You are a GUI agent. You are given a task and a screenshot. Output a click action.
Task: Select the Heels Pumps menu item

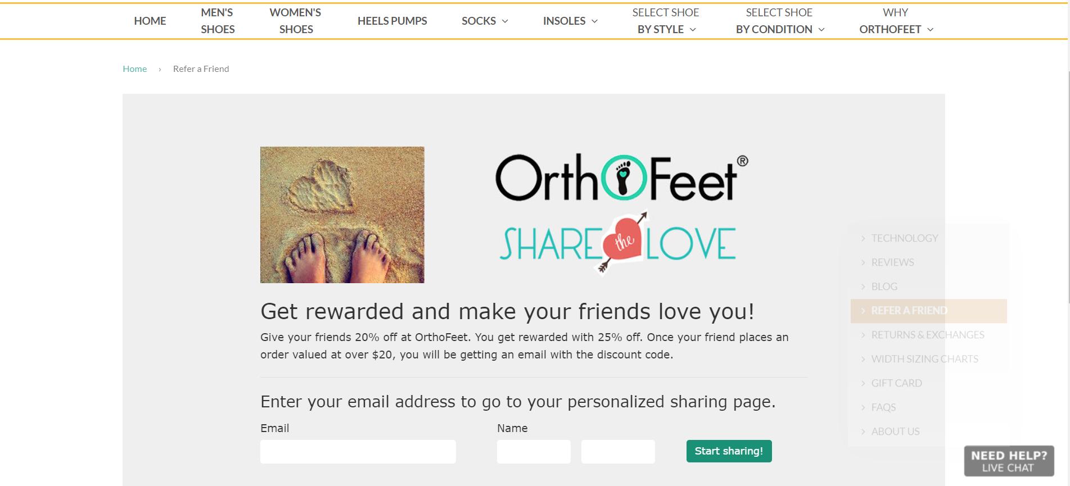coord(392,21)
